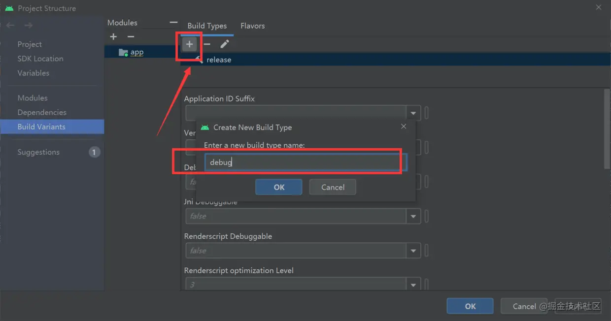
Task: Confirm the new build type with dialog OK
Action: pyautogui.click(x=279, y=187)
